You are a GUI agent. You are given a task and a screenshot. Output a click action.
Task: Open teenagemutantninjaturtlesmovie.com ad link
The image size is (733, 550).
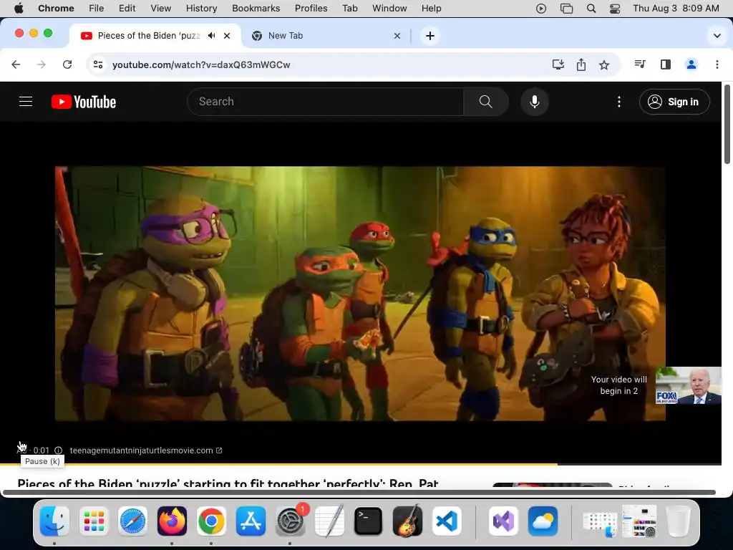pyautogui.click(x=146, y=450)
